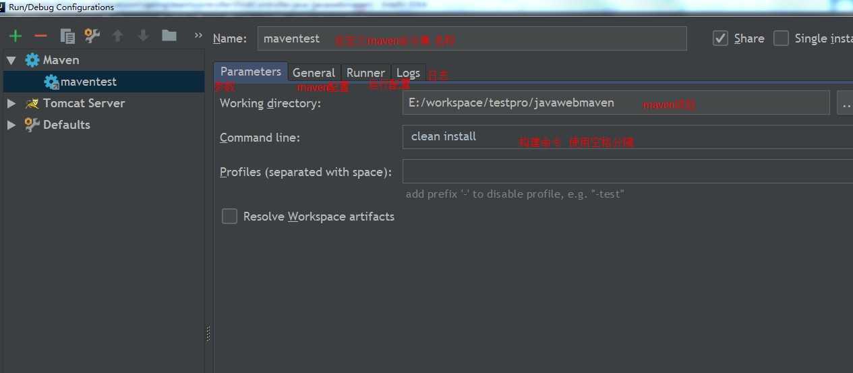
Task: Select the Tomcat Server group
Action: coord(102,103)
